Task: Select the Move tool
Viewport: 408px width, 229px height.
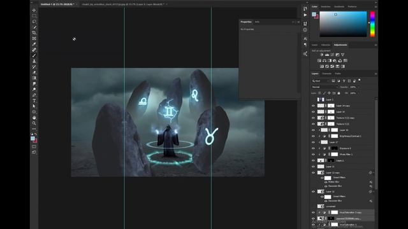Action: (34, 10)
